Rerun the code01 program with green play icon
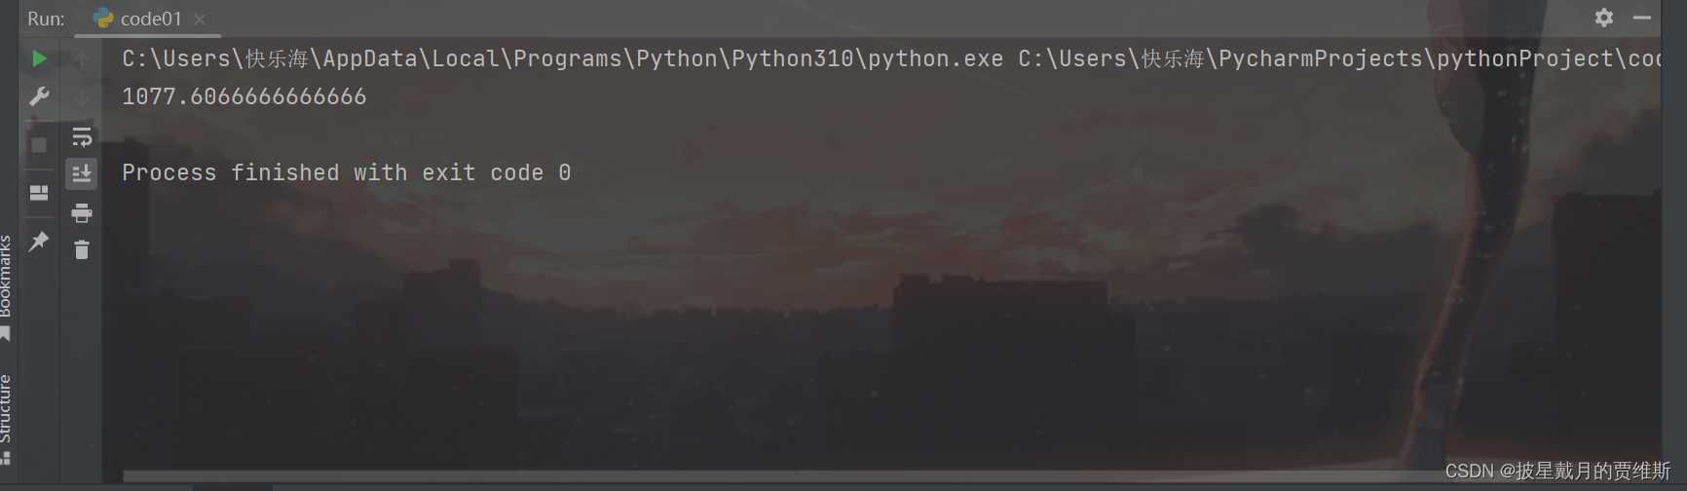1687x491 pixels. coord(39,58)
